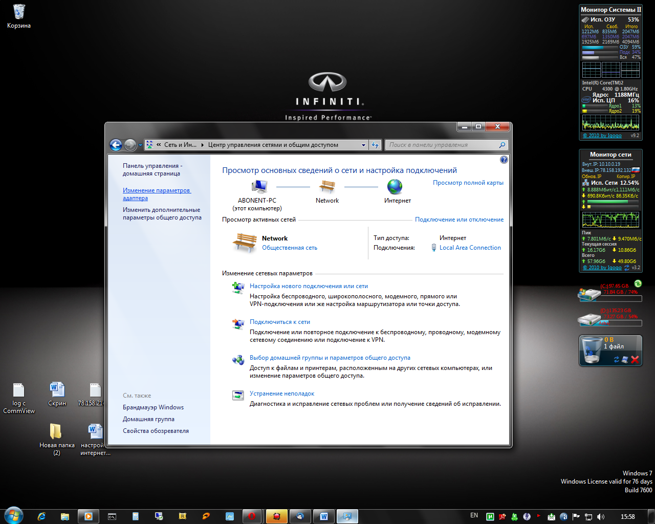Click «2010 by Igogo» link in system monitor

click(x=602, y=136)
